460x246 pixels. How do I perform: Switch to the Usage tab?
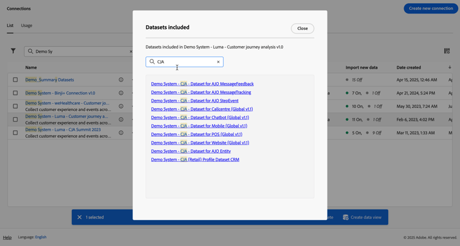point(27,26)
